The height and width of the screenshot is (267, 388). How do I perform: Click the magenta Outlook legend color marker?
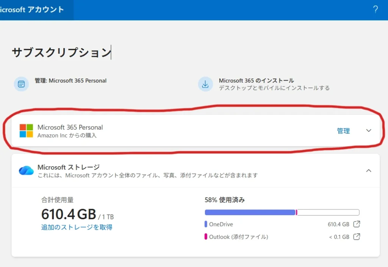coord(206,237)
